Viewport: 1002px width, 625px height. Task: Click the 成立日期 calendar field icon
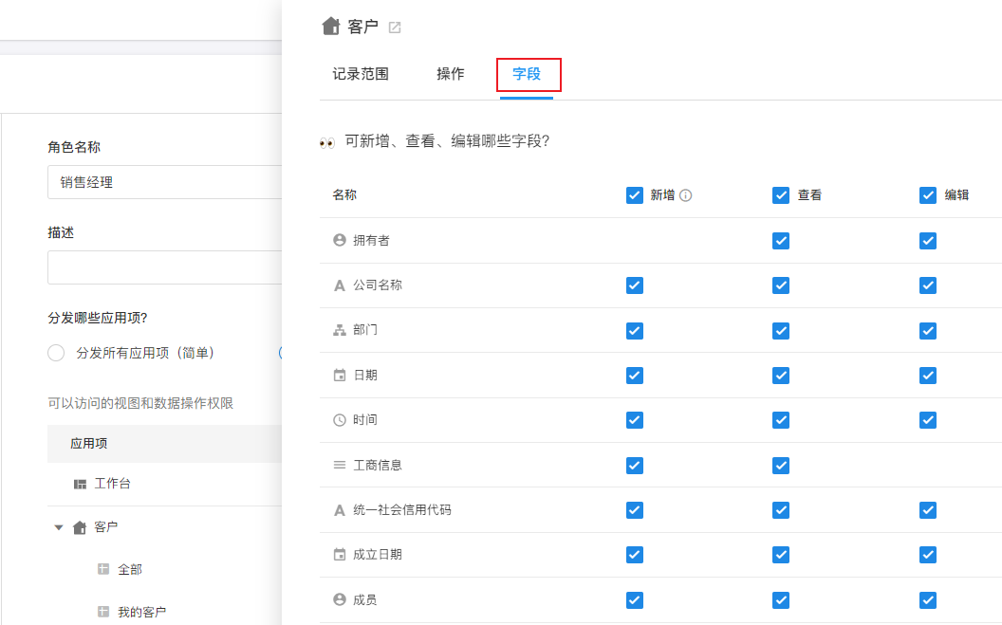[340, 555]
